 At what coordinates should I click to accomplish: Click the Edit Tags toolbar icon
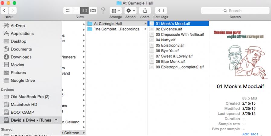[x=161, y=11]
